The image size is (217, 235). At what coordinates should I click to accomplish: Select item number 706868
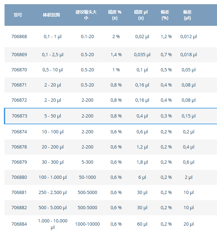[x=19, y=36]
